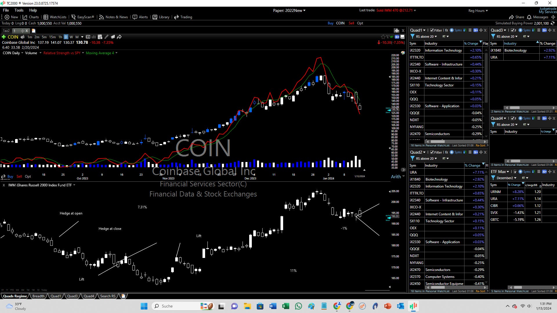Click the flag icon on the COIN chart
This screenshot has width=557, height=313.
(x=388, y=37)
